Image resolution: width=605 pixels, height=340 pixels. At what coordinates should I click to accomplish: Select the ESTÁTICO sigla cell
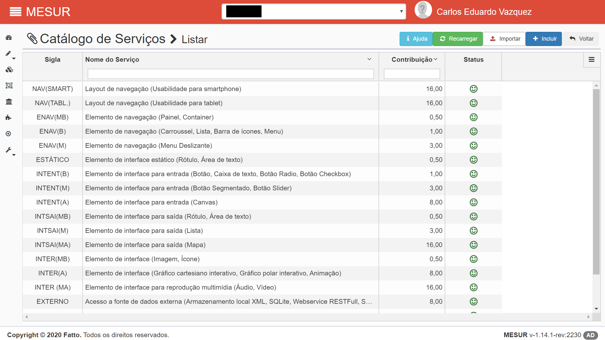(52, 160)
